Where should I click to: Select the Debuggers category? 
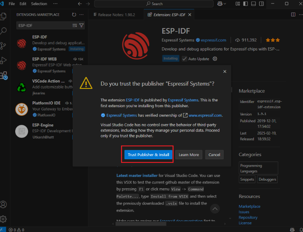[267, 179]
